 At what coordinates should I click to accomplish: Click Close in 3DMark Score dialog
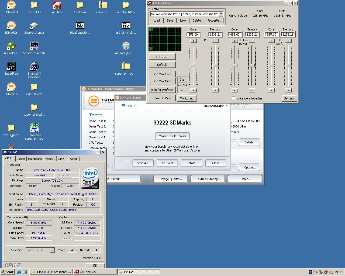pos(216,163)
